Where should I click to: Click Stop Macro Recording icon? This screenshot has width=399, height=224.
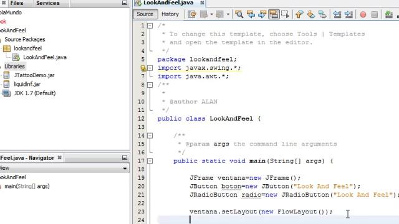coord(375,14)
